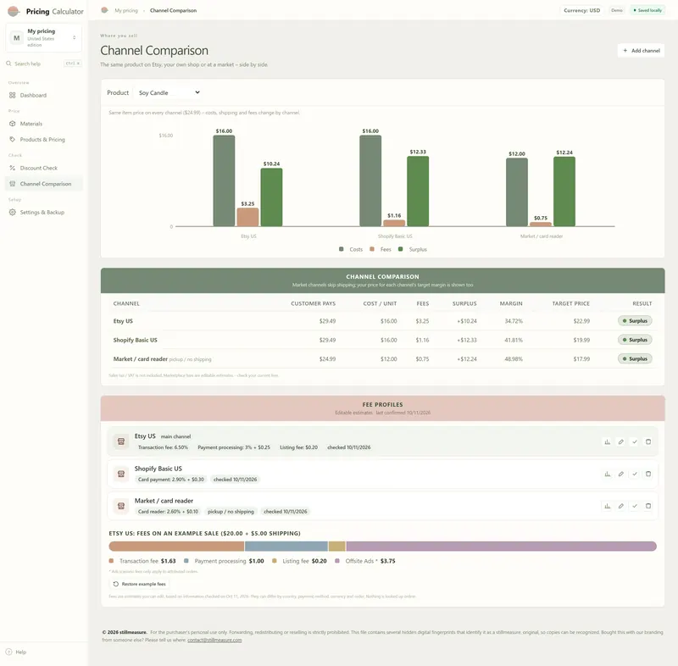678x666 pixels.
Task: Open Settings & Backup
Action: 43,212
